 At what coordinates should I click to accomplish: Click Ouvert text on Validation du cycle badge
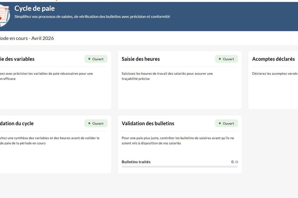pyautogui.click(x=98, y=123)
